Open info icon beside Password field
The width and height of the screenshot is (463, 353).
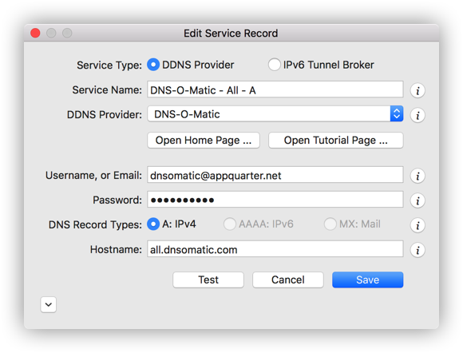tap(417, 201)
